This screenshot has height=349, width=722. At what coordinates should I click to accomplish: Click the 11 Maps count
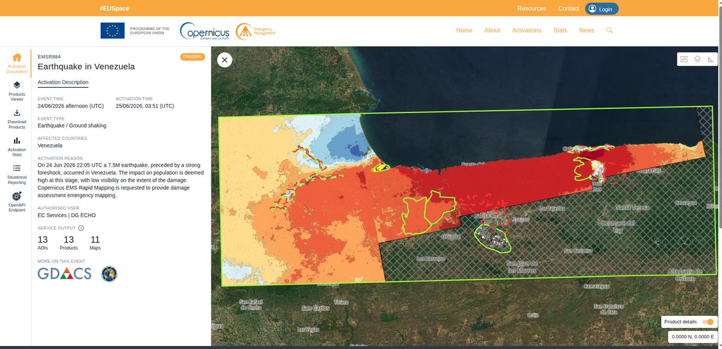[95, 242]
